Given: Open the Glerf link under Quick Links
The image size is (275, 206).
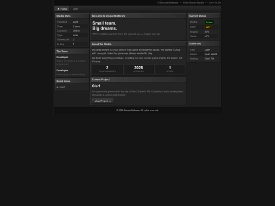Looking at the screenshot, I should [x=61, y=87].
